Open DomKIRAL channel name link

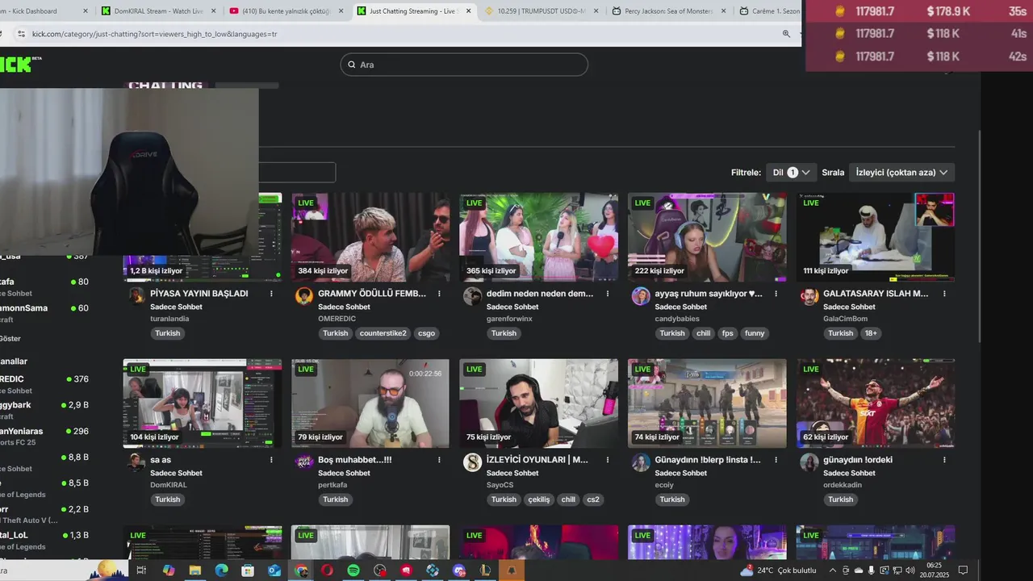coord(169,485)
